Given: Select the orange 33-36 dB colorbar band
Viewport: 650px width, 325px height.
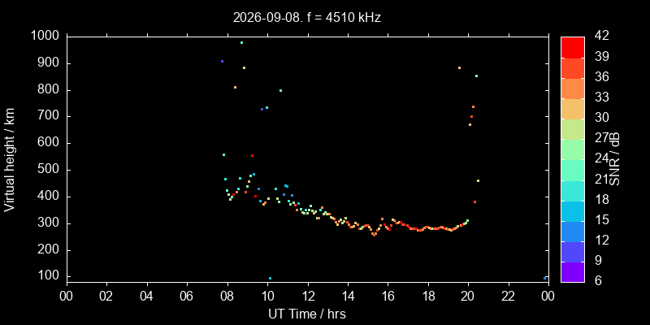Looking at the screenshot, I should point(573,88).
